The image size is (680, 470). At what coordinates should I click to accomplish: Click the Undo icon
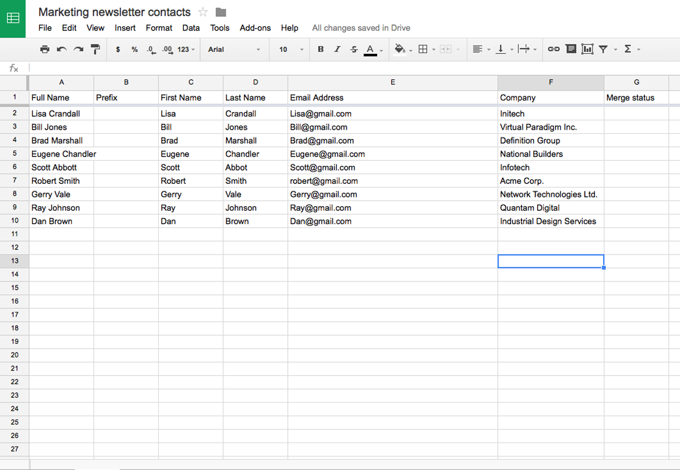[x=62, y=49]
